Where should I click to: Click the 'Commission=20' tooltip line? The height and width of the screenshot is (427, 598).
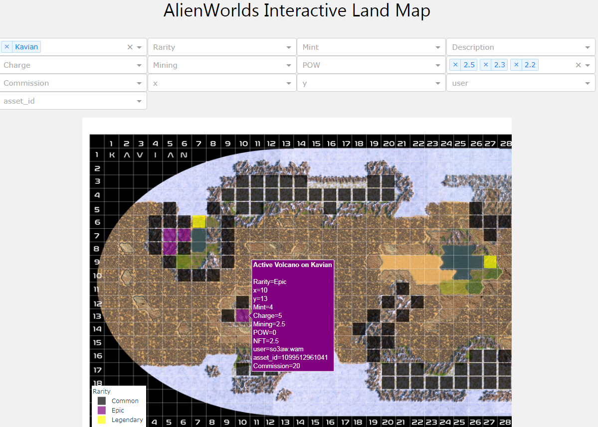(276, 366)
